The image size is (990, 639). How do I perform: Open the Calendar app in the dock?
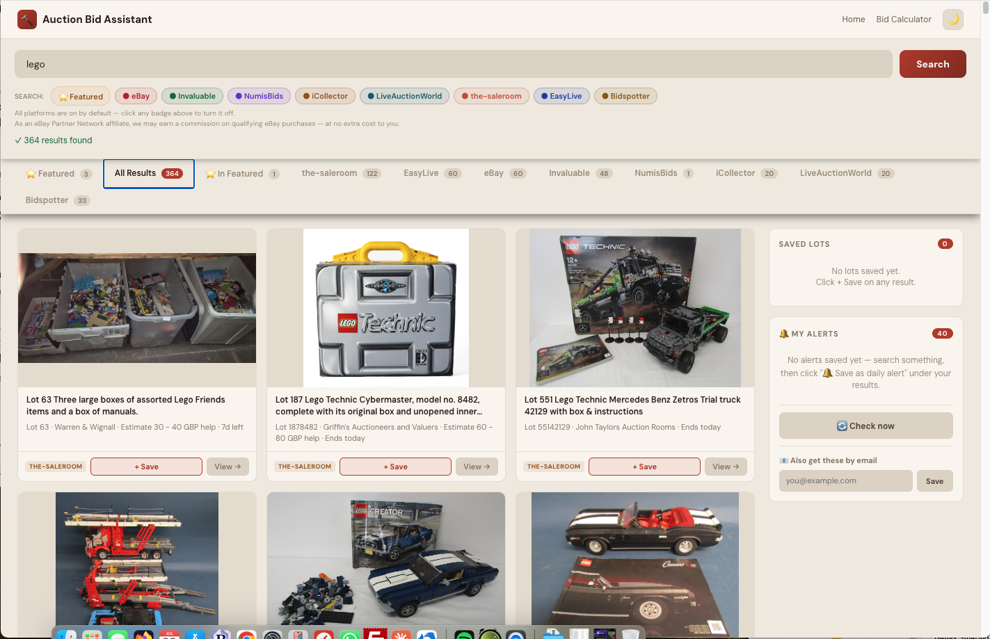170,635
